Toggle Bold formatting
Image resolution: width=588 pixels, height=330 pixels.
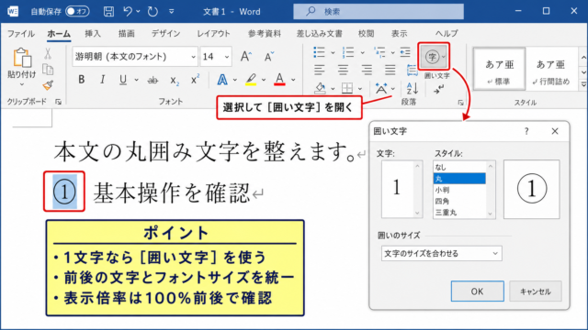(x=81, y=80)
